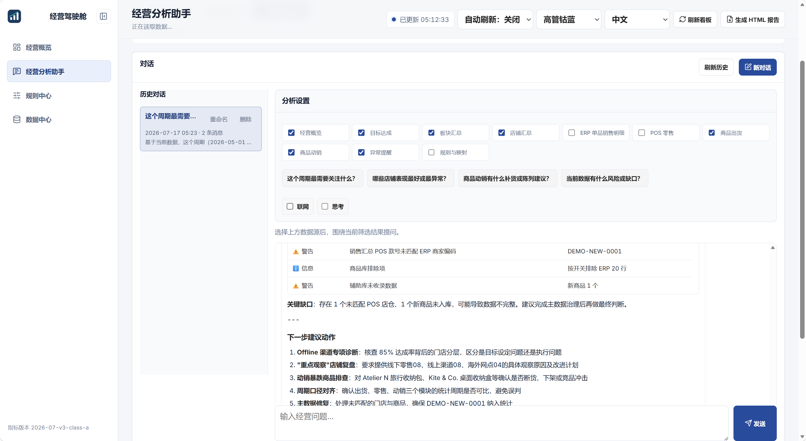The height and width of the screenshot is (441, 806).
Task: Click the refresh arrows icon in 刷新看板
Action: coord(682,19)
